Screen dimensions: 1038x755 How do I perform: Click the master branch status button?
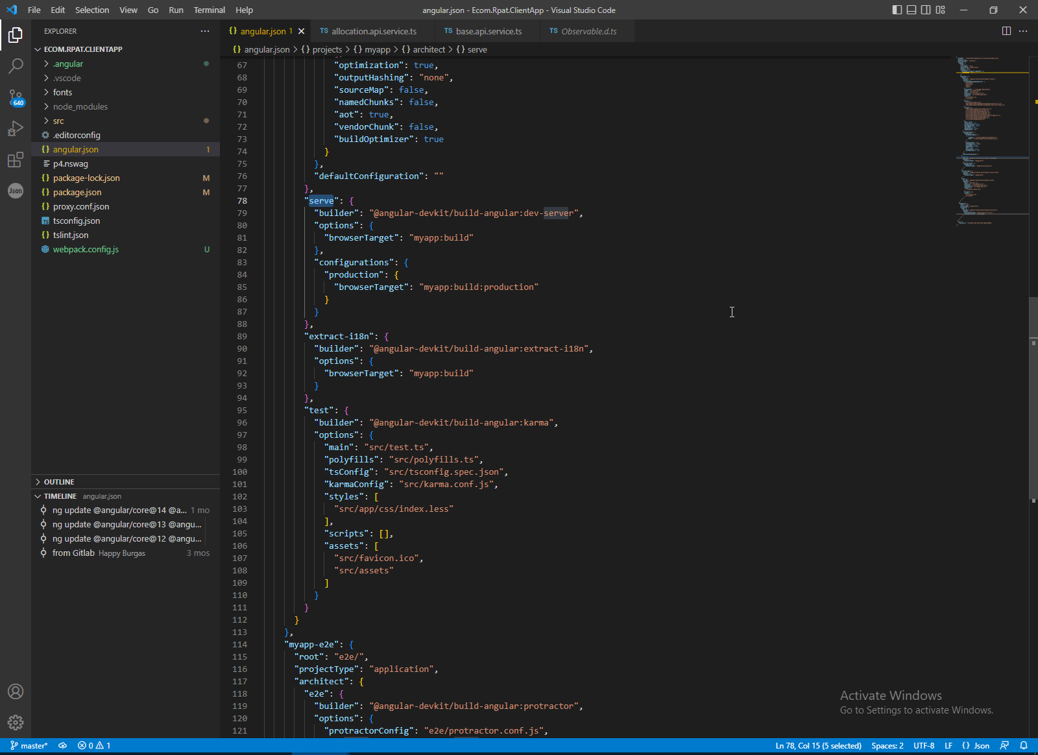tap(29, 746)
